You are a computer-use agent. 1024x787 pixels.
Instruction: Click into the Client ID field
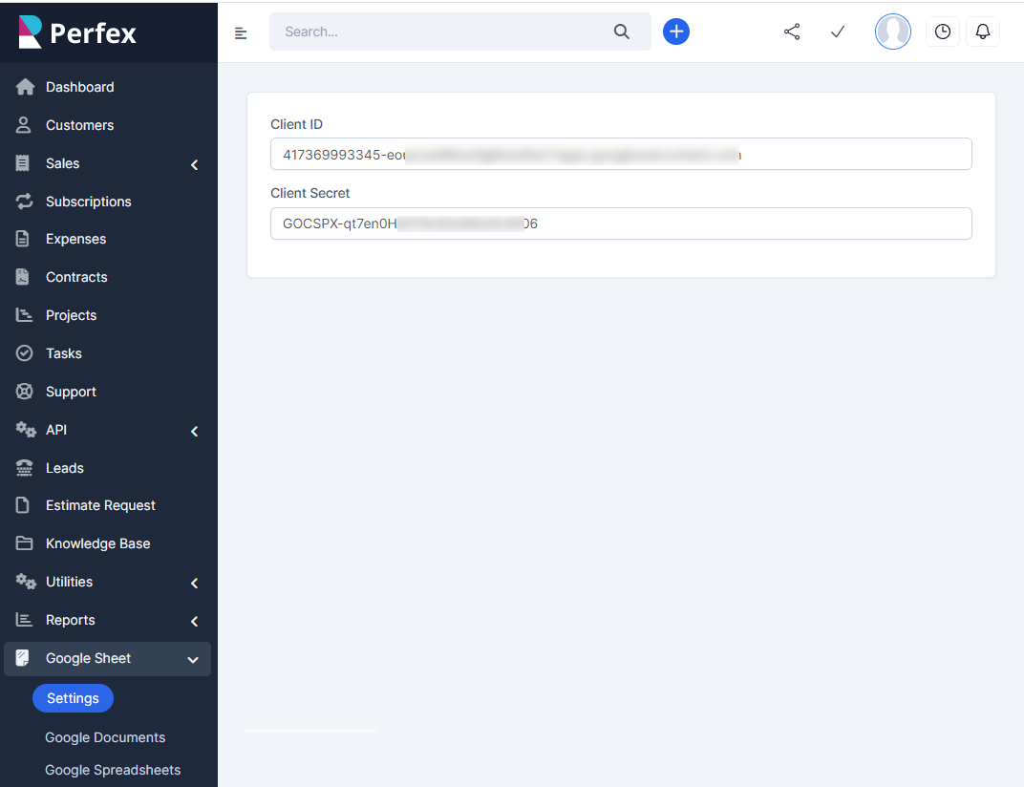(621, 154)
